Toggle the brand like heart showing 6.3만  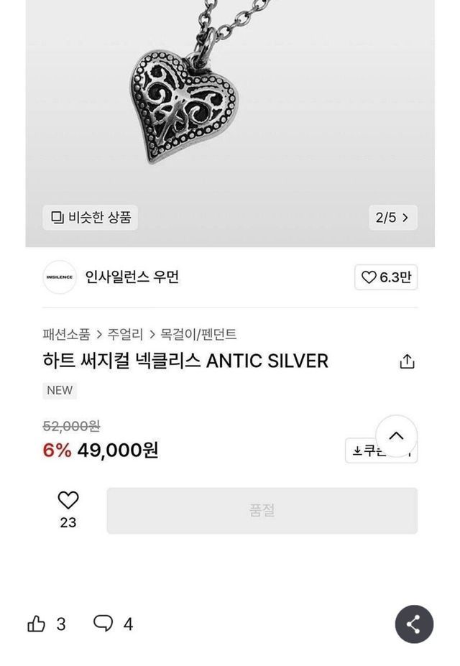tap(386, 277)
